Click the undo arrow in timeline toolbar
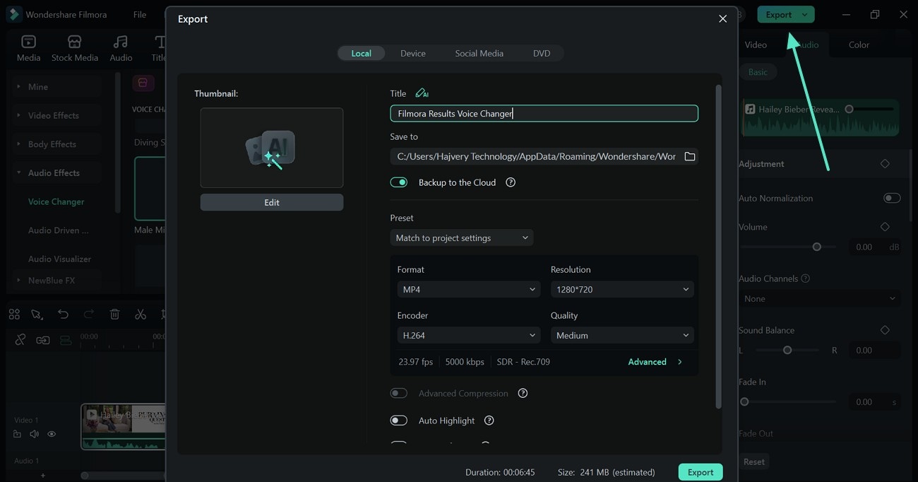918x482 pixels. coord(63,315)
